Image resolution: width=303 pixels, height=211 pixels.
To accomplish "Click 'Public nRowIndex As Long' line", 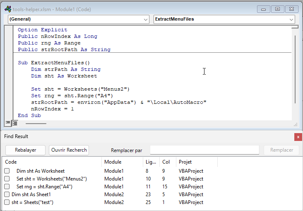I will click(x=58, y=36).
